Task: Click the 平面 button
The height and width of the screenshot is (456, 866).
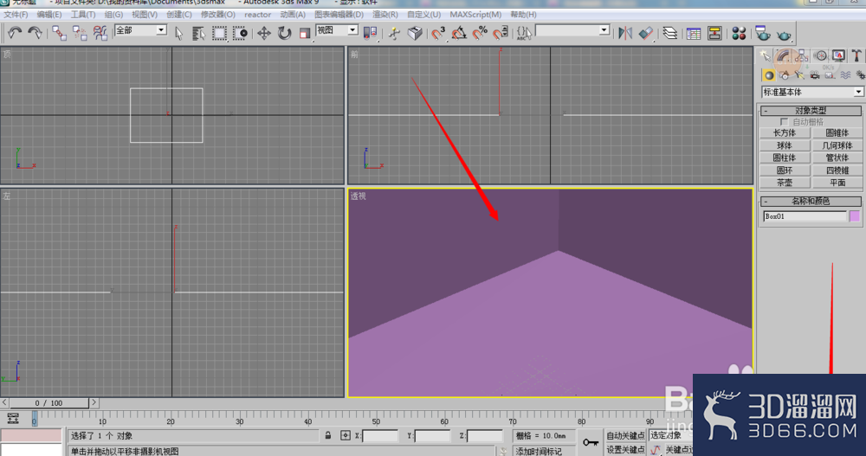Action: click(x=837, y=183)
